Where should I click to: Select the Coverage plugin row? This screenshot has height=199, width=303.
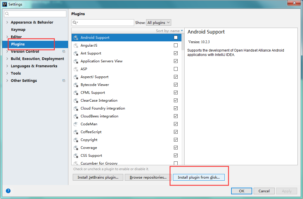(127, 148)
